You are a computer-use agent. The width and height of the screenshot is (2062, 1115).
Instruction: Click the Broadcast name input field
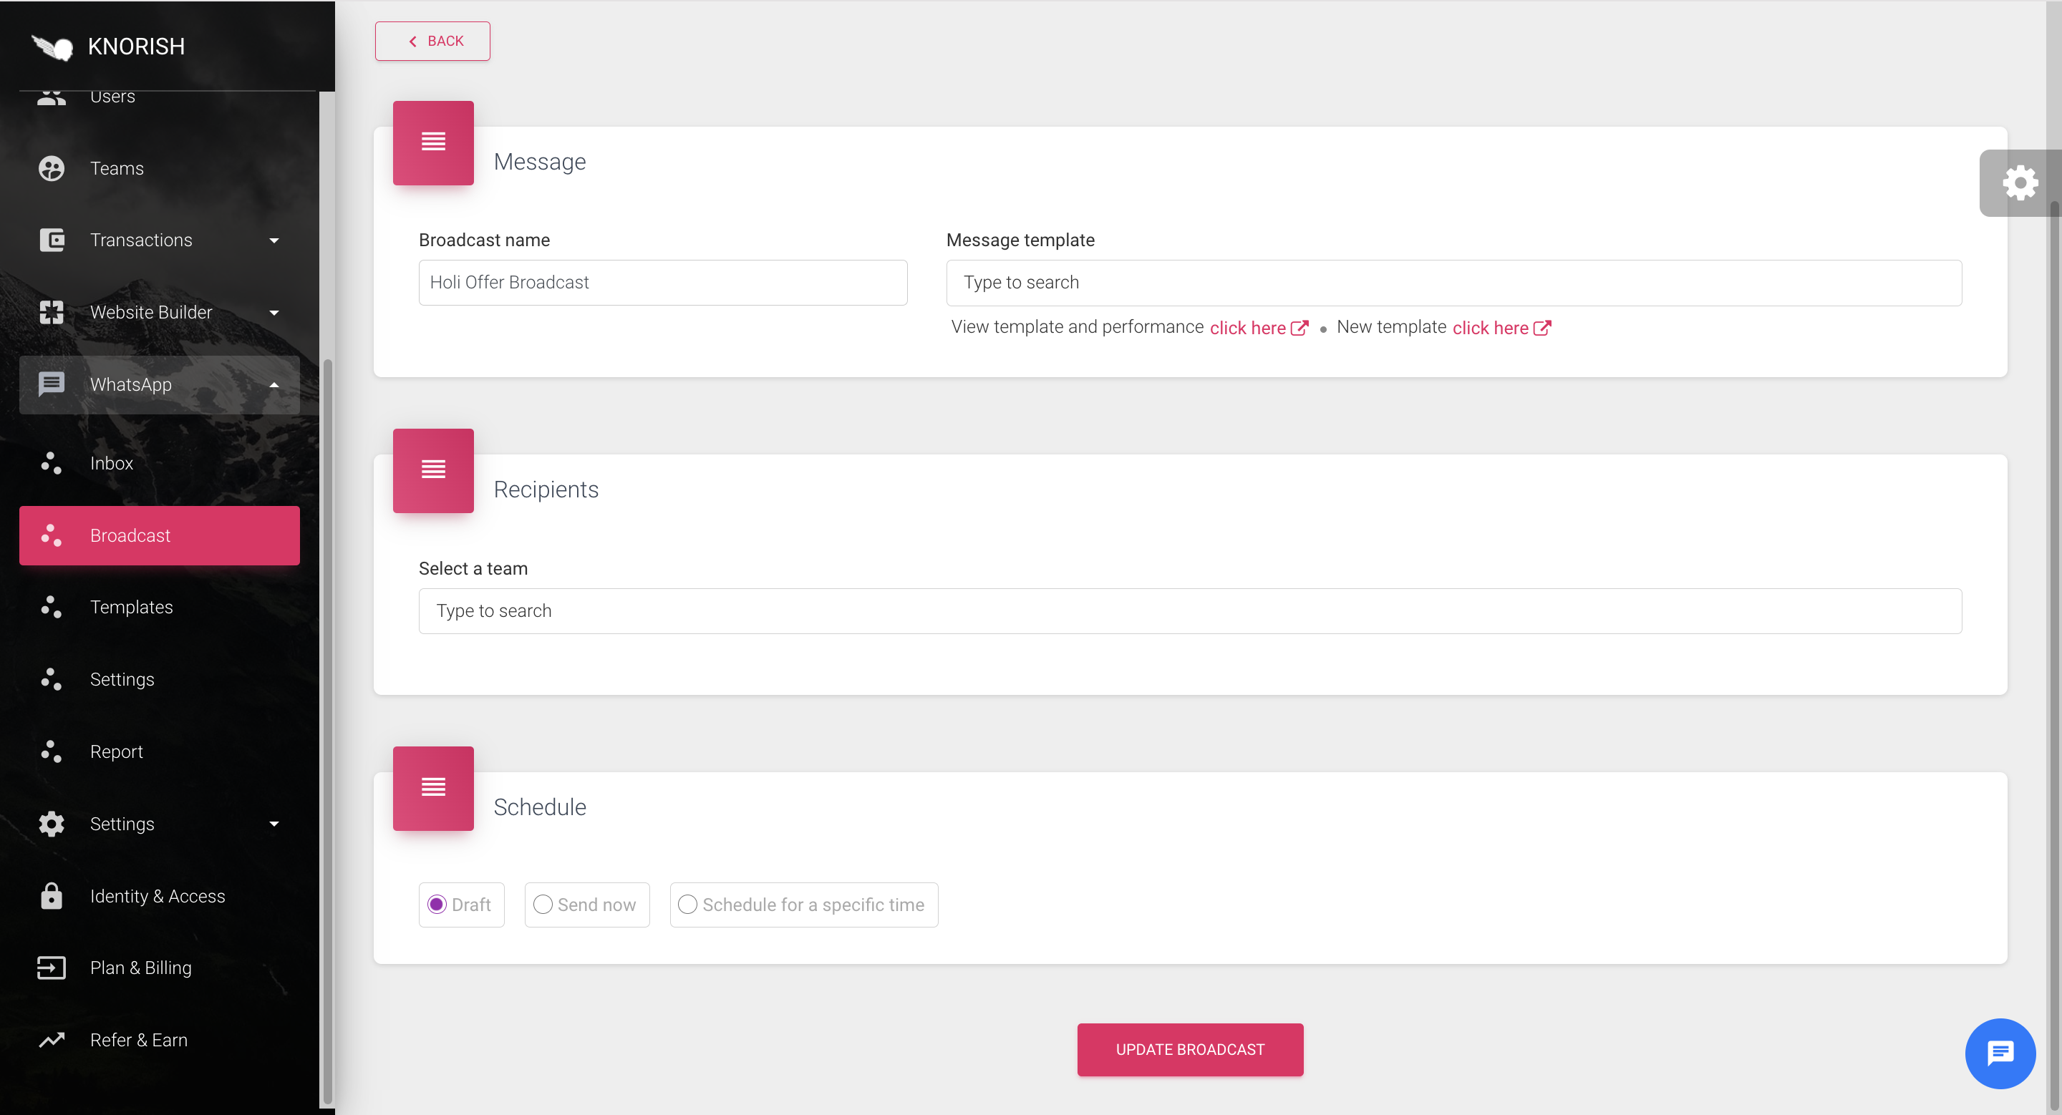pyautogui.click(x=663, y=283)
